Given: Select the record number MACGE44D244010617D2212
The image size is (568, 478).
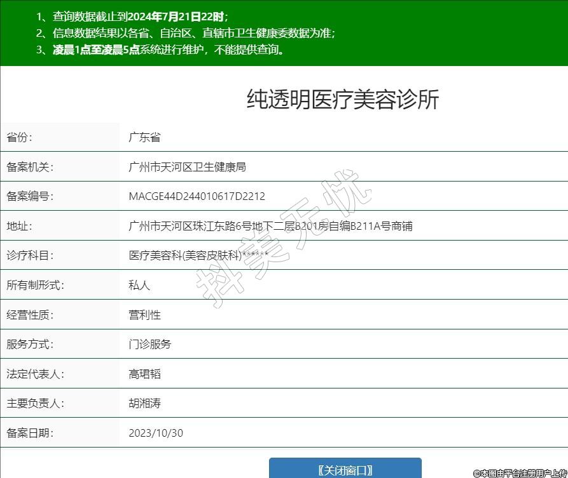Looking at the screenshot, I should point(197,196).
